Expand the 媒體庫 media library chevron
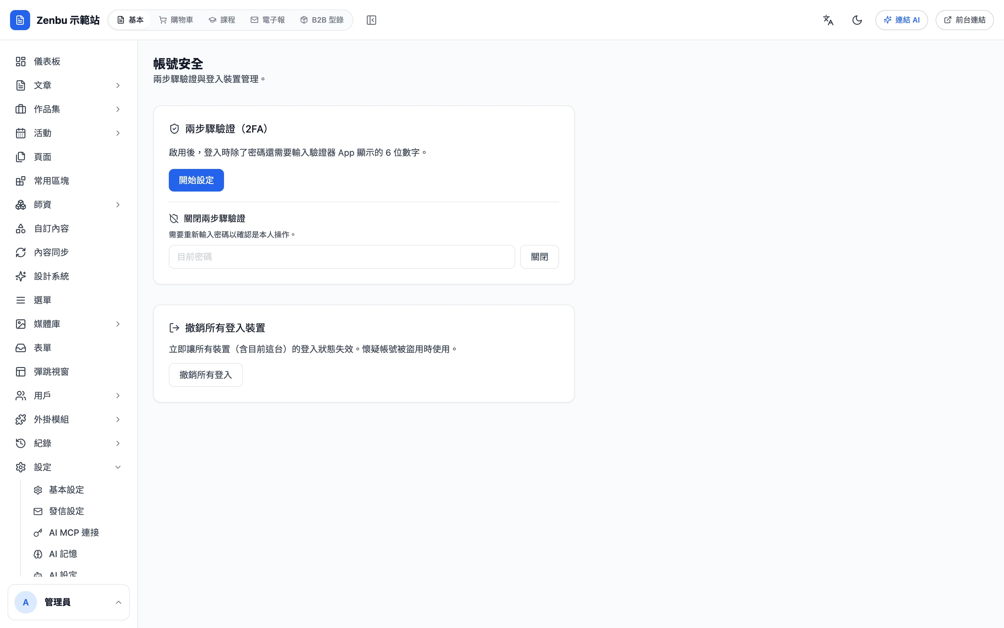Image resolution: width=1004 pixels, height=628 pixels. (118, 324)
